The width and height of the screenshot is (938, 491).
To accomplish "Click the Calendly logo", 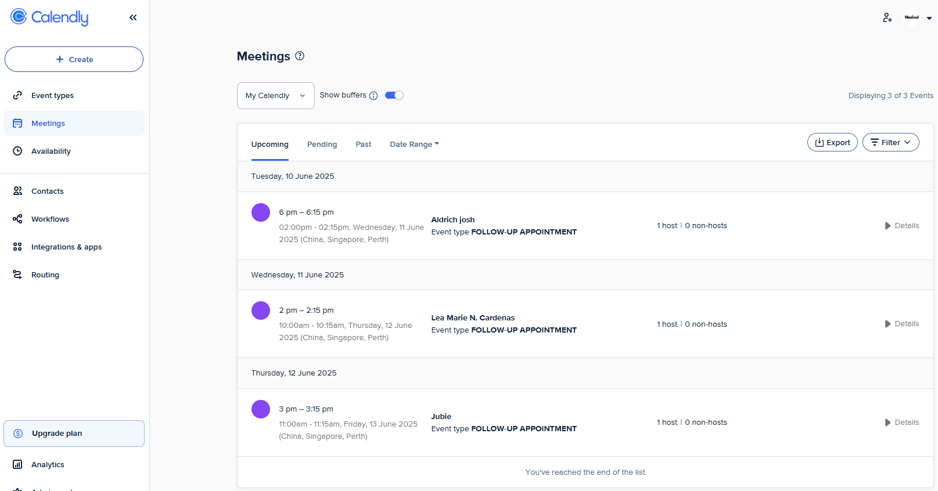I will [x=49, y=17].
